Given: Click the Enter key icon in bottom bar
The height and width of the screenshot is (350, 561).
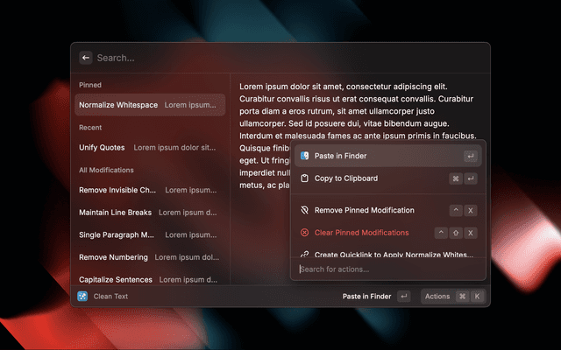Looking at the screenshot, I should coord(403,297).
